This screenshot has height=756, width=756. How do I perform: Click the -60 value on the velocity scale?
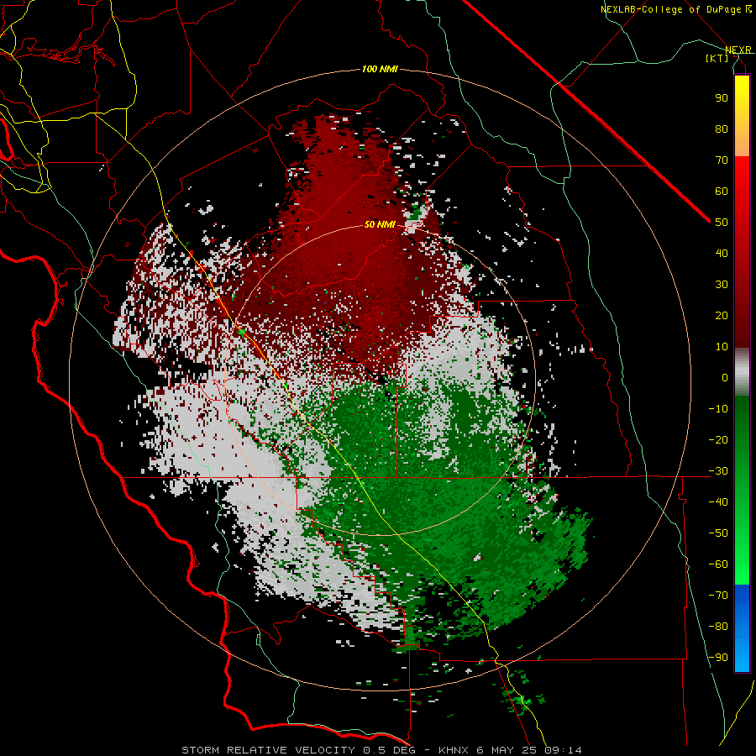[718, 564]
